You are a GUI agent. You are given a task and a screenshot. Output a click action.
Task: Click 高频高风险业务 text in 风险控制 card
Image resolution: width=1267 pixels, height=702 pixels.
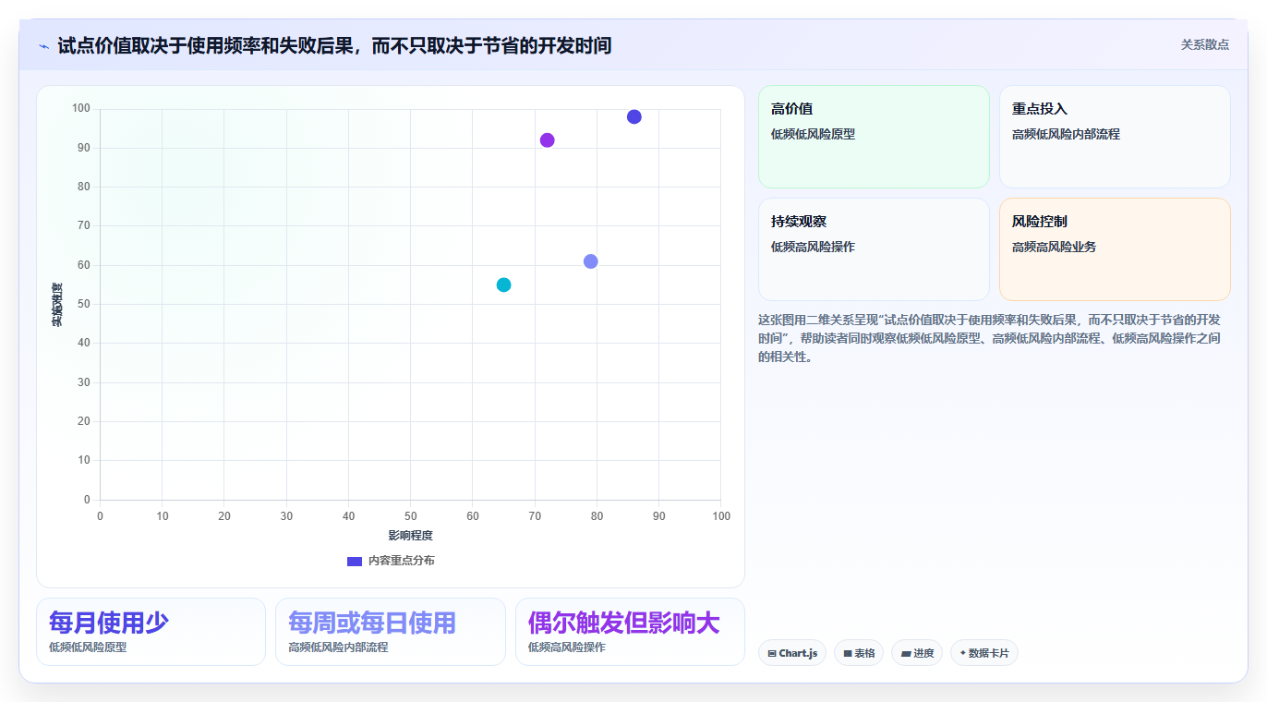pyautogui.click(x=1055, y=247)
